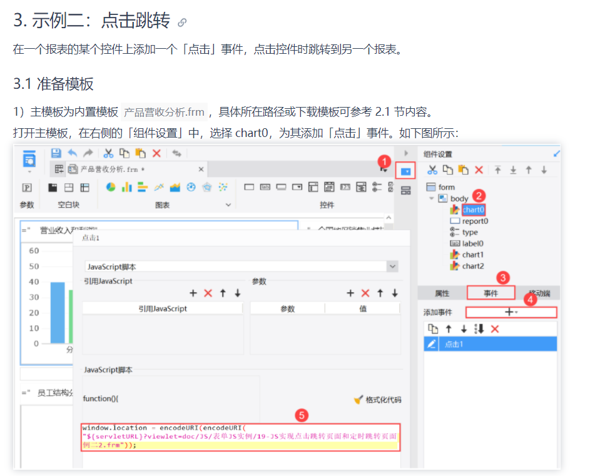Click the Copy icon left of the file tab toolbar's Paste
590x476 pixels.
pyautogui.click(x=124, y=153)
